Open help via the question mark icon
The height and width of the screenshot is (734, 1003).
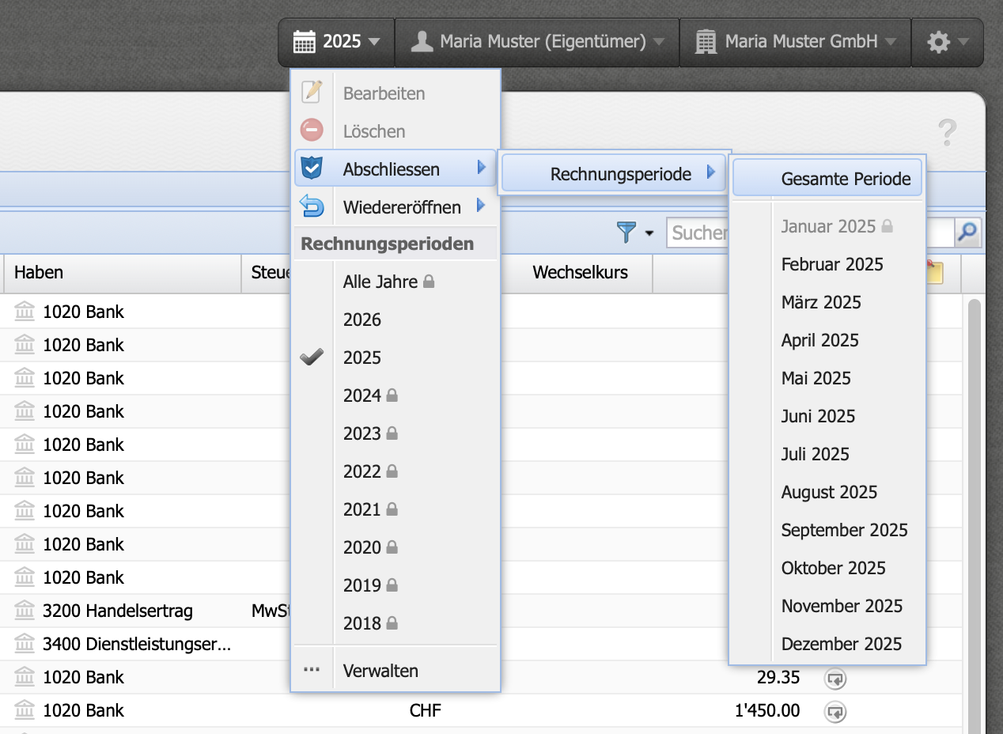948,133
